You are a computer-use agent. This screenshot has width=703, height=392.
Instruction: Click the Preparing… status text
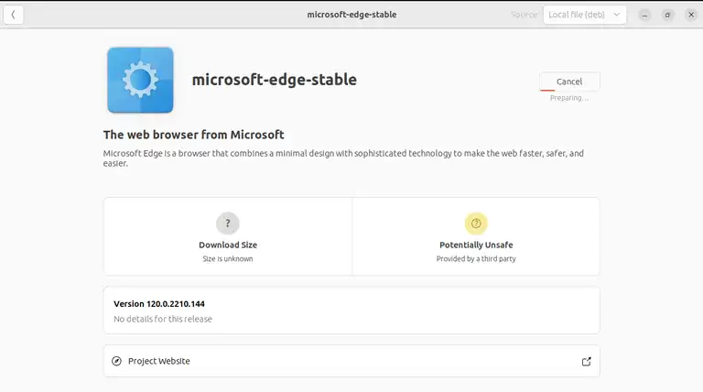click(569, 98)
